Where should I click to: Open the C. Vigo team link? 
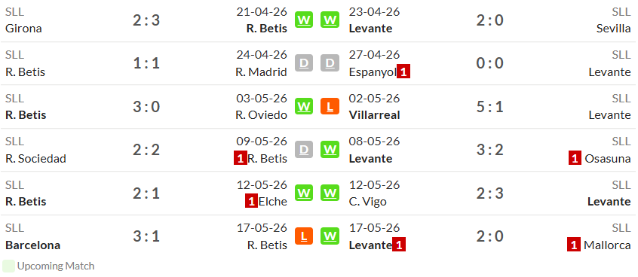coord(368,202)
